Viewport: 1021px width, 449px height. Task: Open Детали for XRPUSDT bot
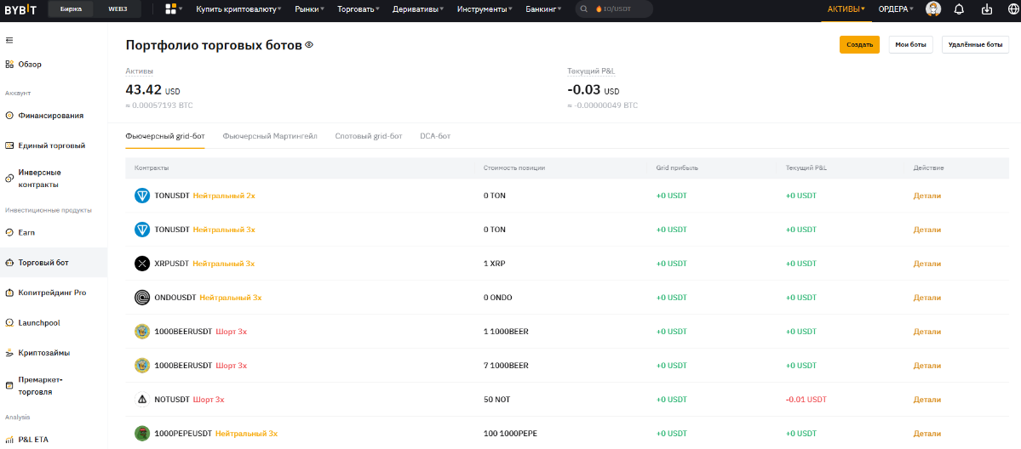pos(926,264)
